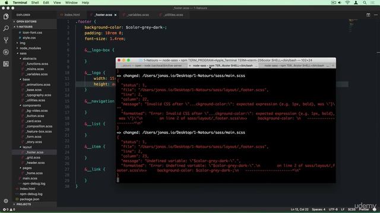
Task: Open the Extensions view in activity bar
Action: [x=6, y=64]
